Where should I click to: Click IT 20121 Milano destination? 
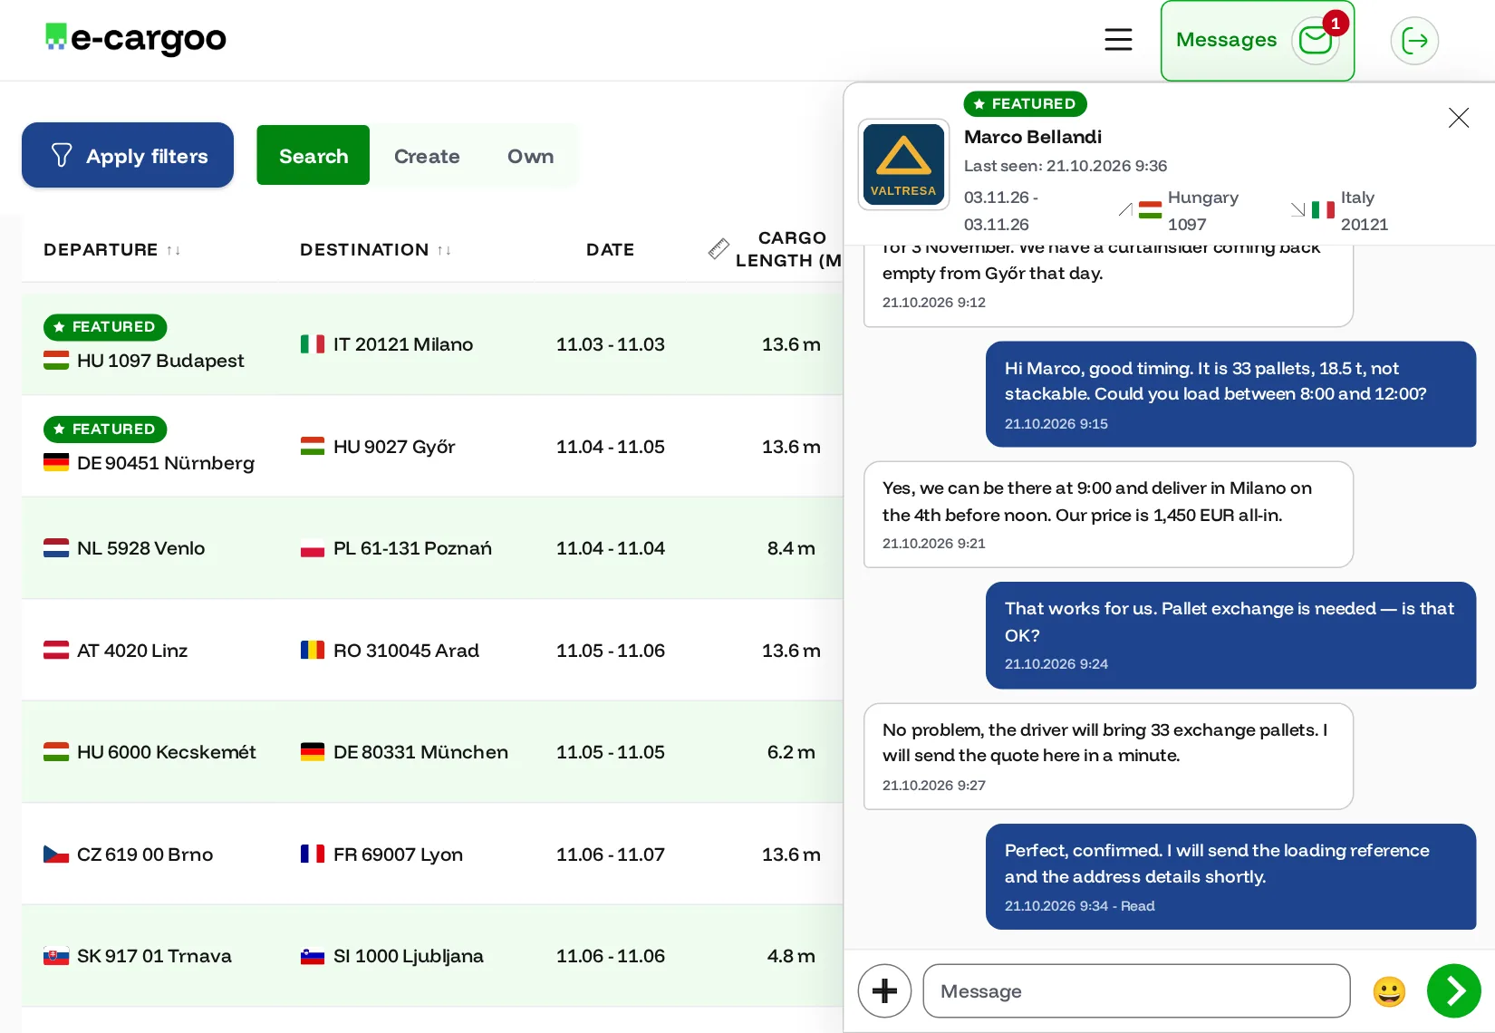[x=387, y=344]
